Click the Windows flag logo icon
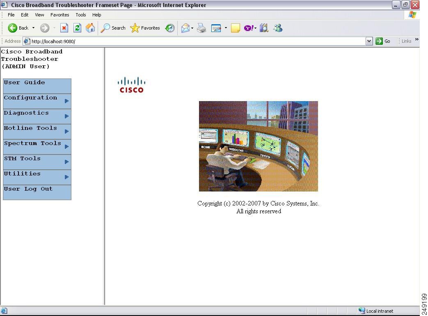428x316 pixels. pos(412,15)
